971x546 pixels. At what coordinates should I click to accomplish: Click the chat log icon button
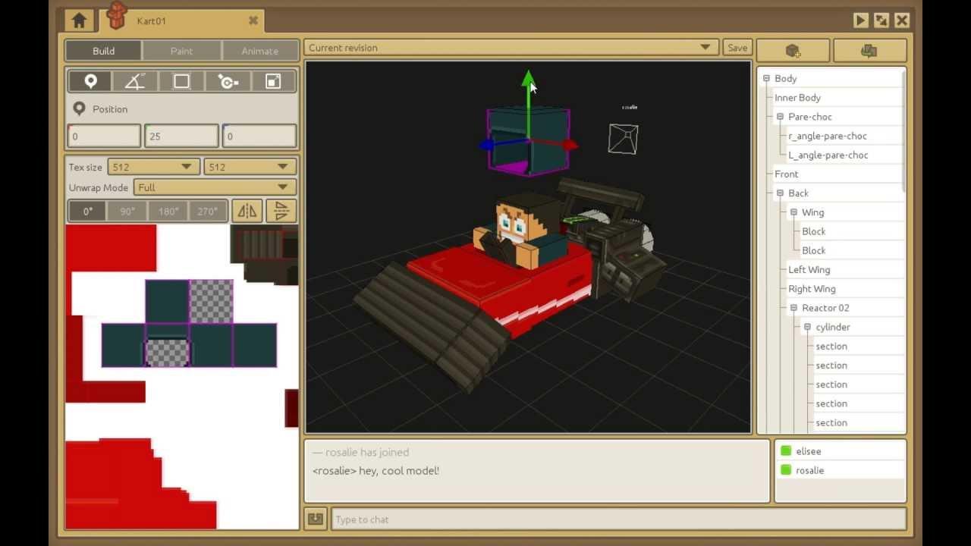click(x=316, y=519)
